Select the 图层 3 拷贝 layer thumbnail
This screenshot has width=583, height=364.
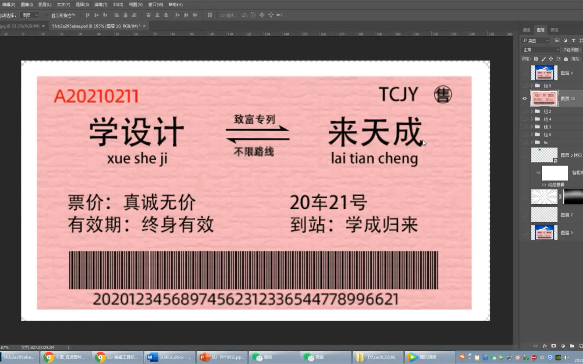click(x=544, y=155)
